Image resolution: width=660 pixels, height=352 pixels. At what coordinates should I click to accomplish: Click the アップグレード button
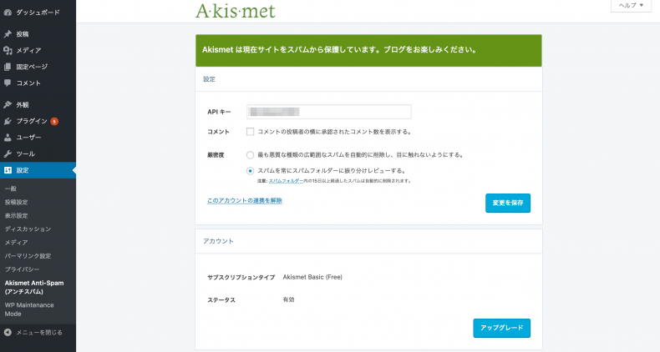[502, 328]
